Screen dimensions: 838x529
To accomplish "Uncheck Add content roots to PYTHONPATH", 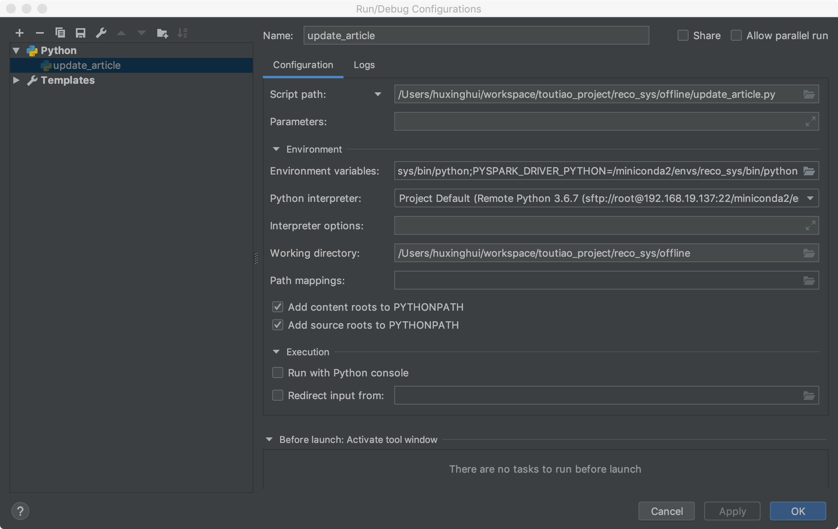I will tap(278, 307).
